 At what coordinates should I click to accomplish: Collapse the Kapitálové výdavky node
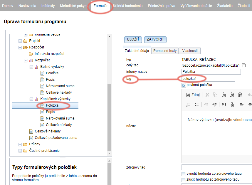[x=31, y=99]
